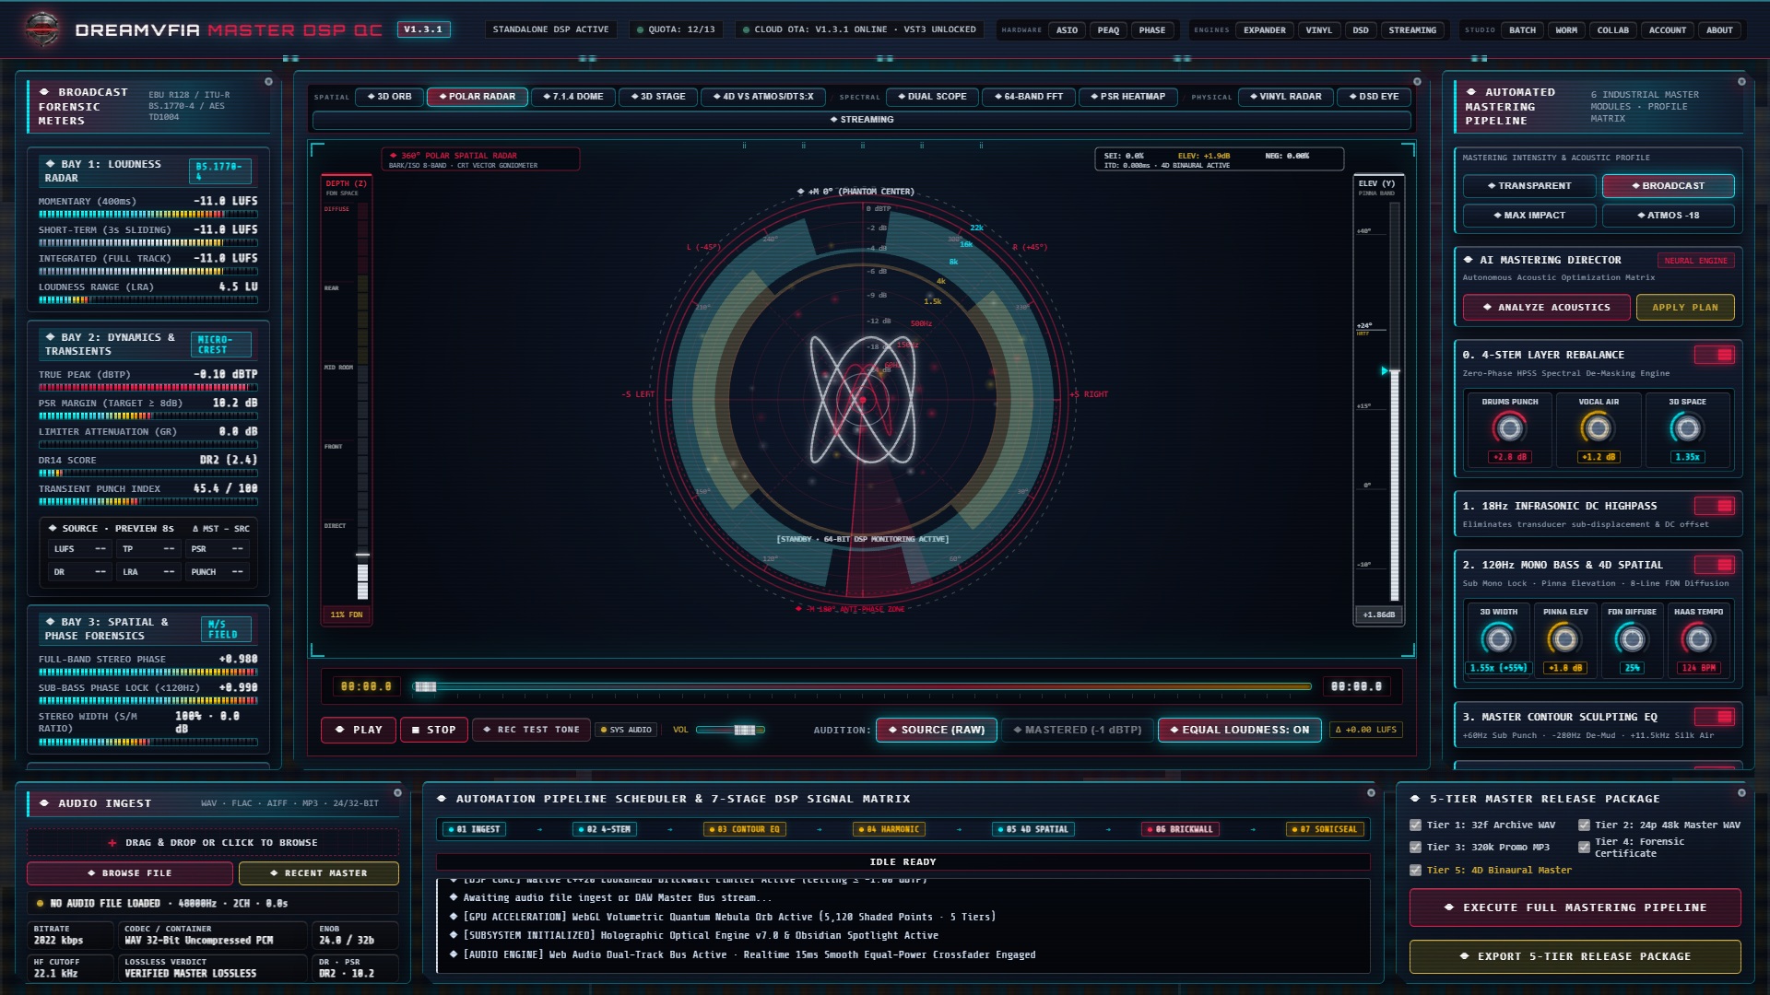Uncheck Tier 1: 32f Archive WAV
This screenshot has height=995, width=1770.
coord(1415,825)
